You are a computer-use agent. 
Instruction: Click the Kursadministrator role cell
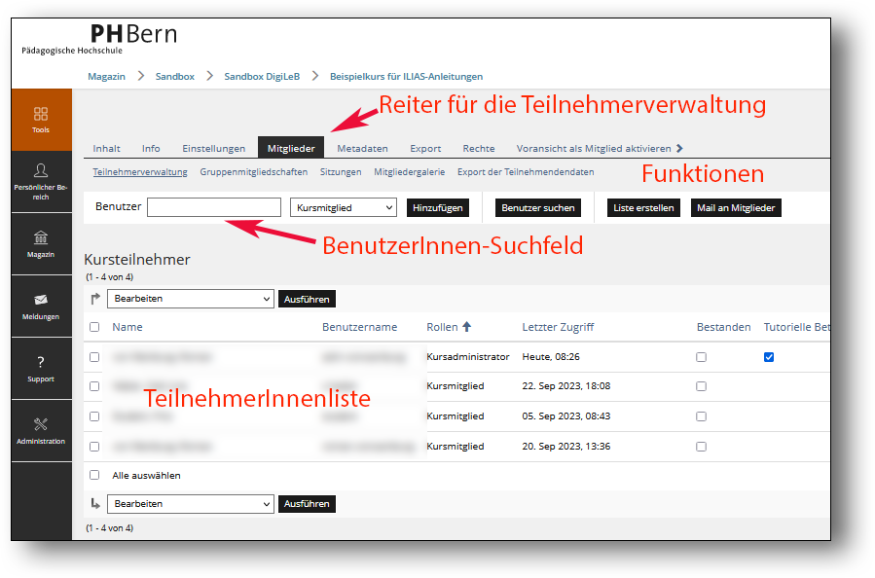point(467,356)
